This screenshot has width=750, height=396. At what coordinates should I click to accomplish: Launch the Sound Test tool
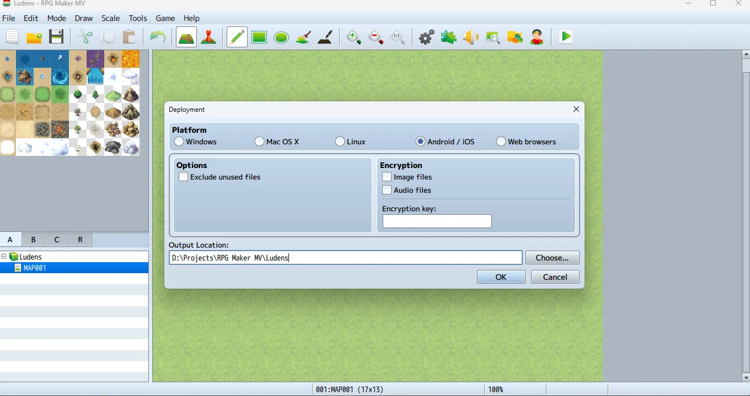point(470,37)
